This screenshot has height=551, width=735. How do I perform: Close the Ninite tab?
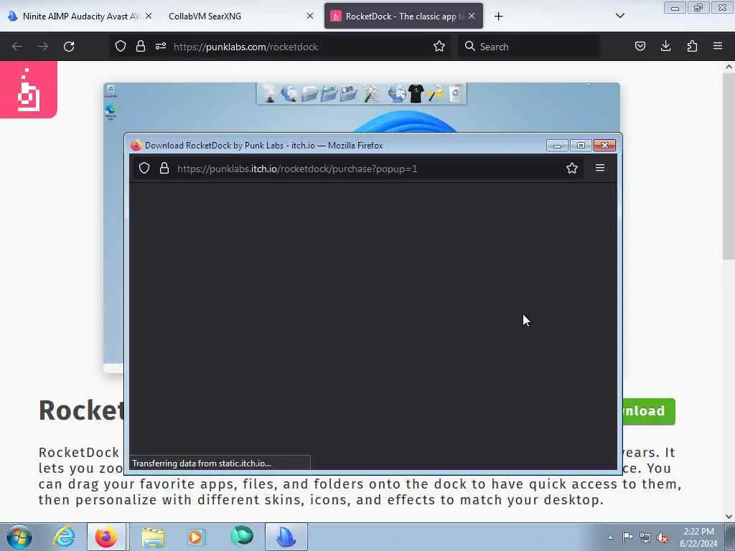(x=149, y=16)
